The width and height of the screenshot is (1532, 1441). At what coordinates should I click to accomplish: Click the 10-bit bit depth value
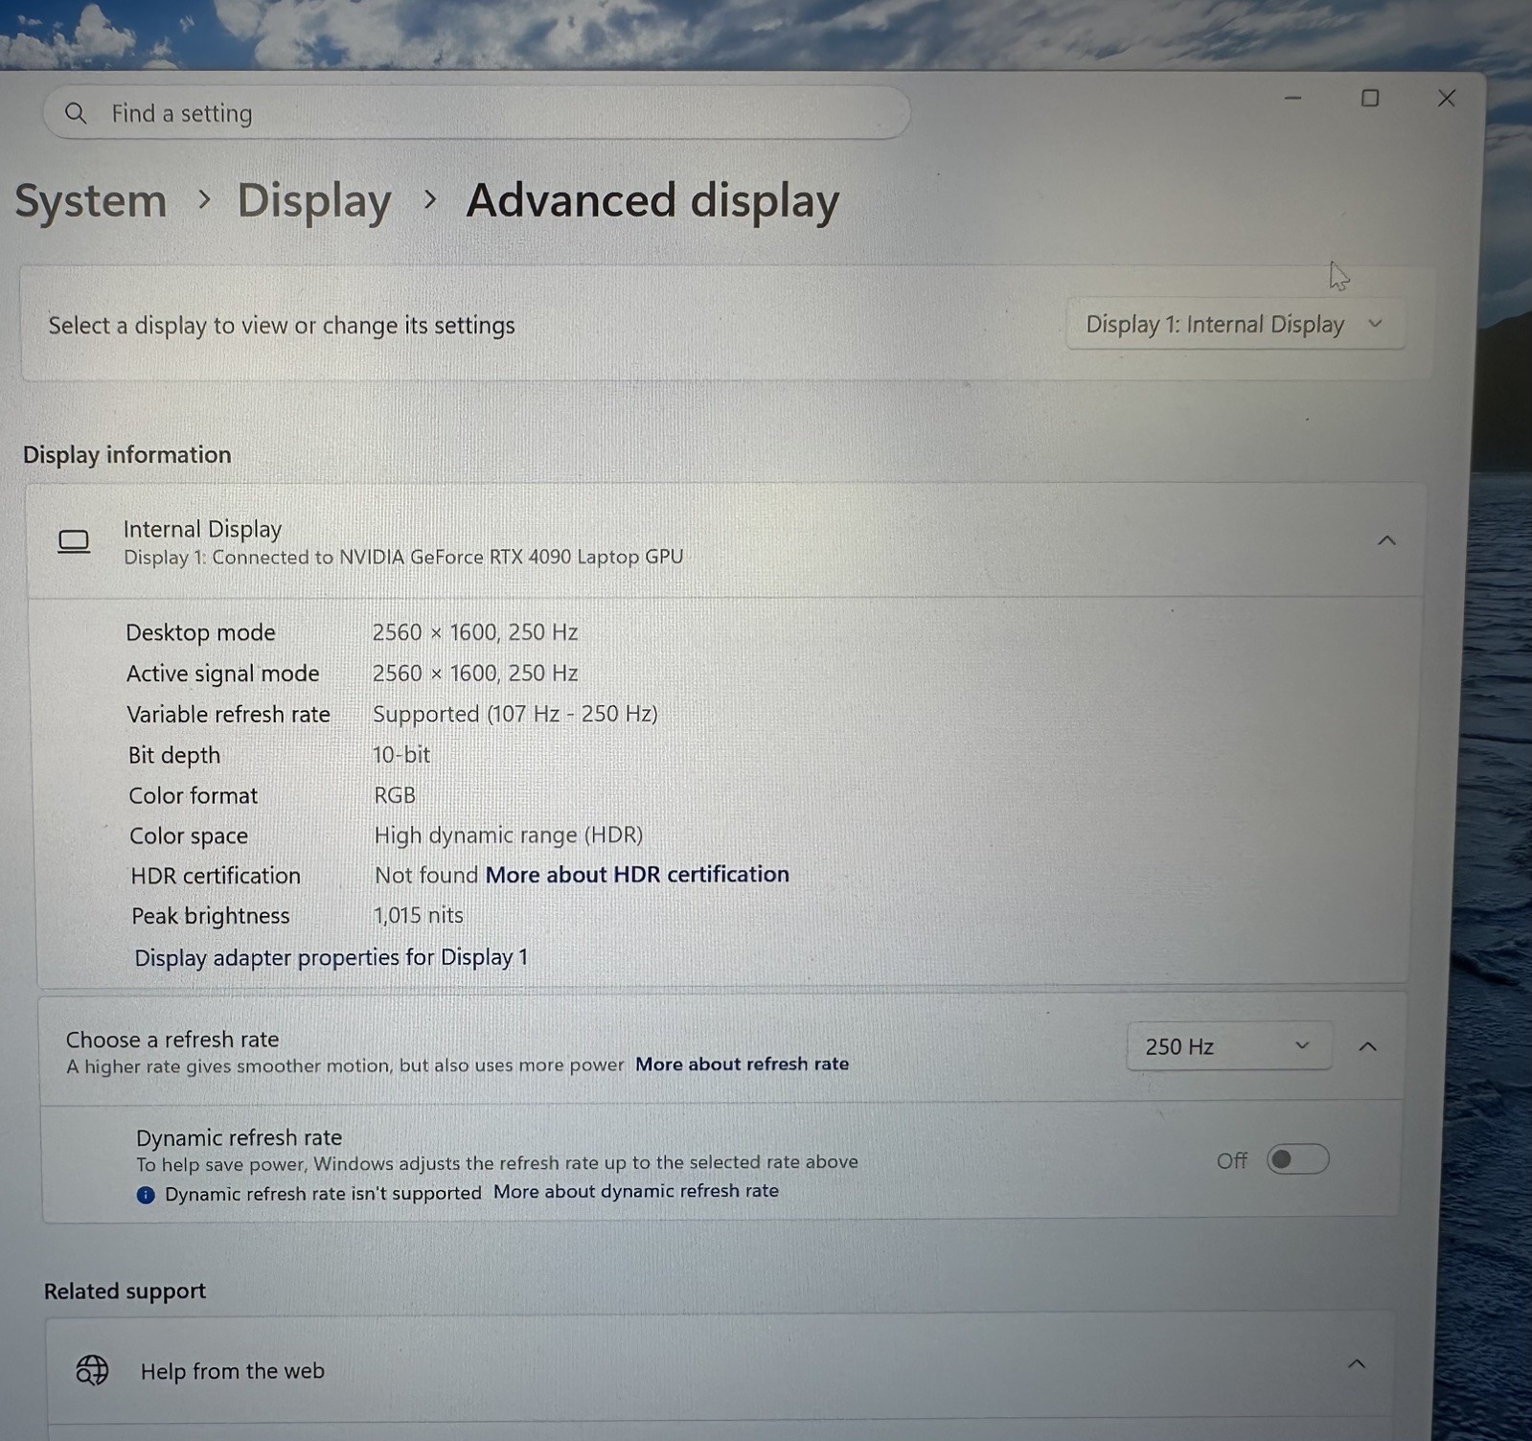click(401, 755)
